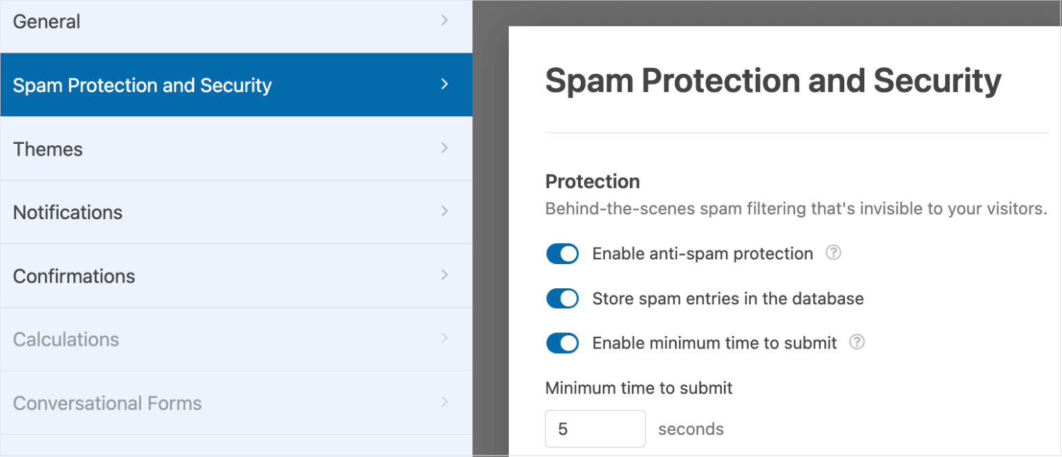Click the arrow on the Themes row
Viewport: 1062px width, 457px height.
coord(445,148)
